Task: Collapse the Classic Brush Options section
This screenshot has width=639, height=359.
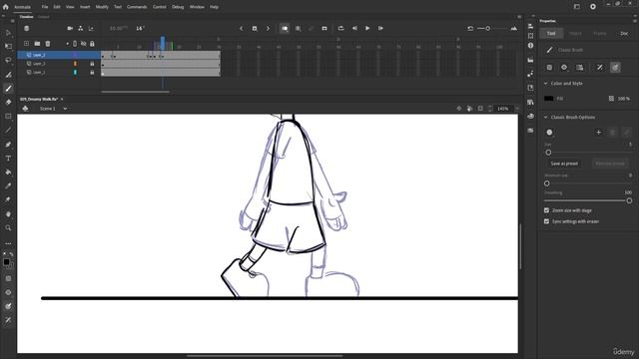Action: (546, 117)
